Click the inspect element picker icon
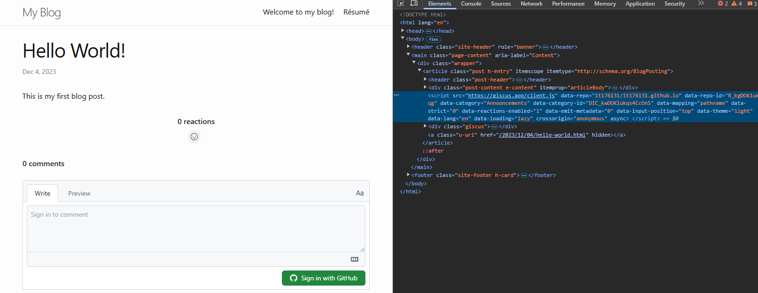Image resolution: width=758 pixels, height=293 pixels. coord(401,3)
